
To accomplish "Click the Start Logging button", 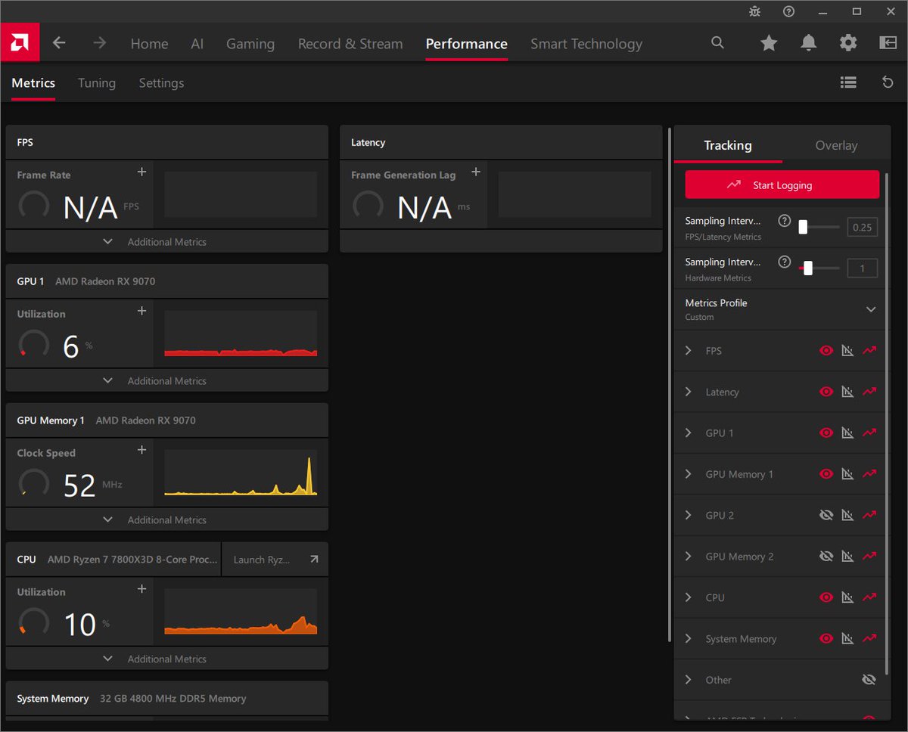I will click(782, 185).
